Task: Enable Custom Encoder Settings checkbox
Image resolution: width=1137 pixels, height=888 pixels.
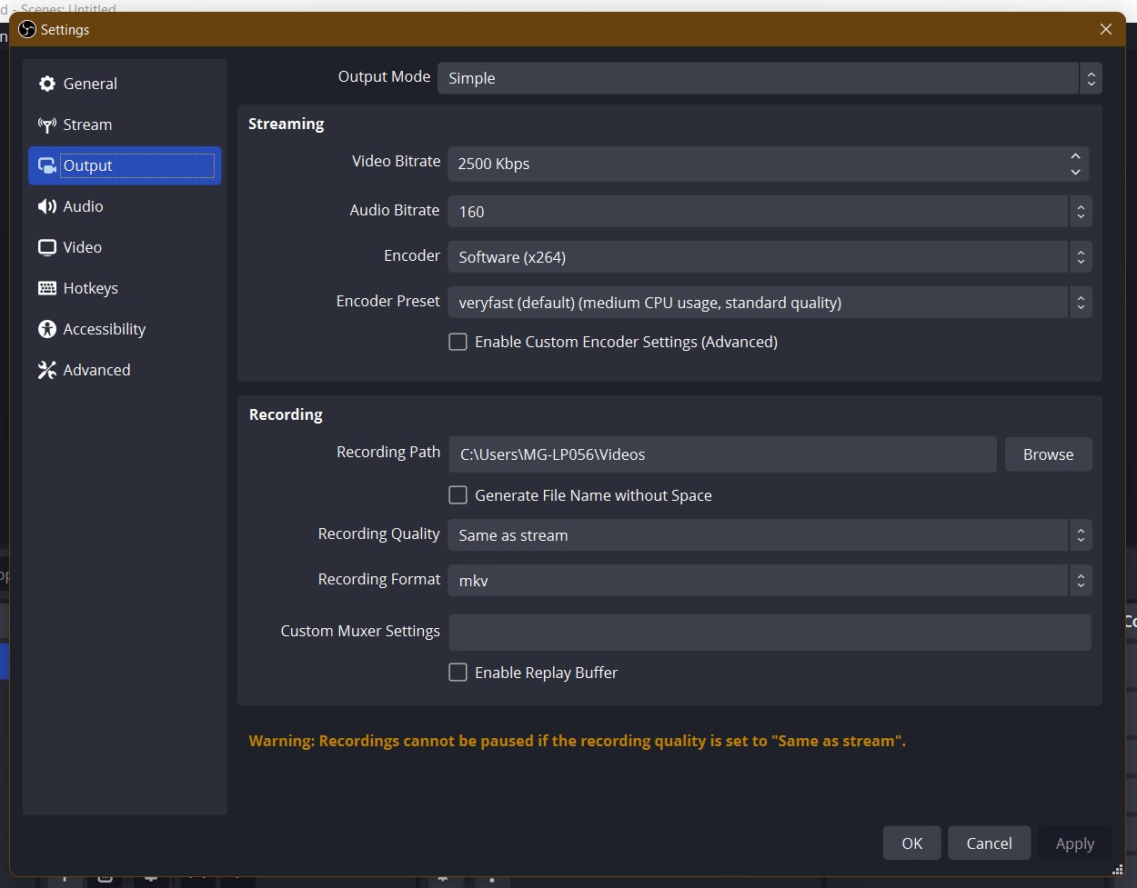Action: (458, 342)
